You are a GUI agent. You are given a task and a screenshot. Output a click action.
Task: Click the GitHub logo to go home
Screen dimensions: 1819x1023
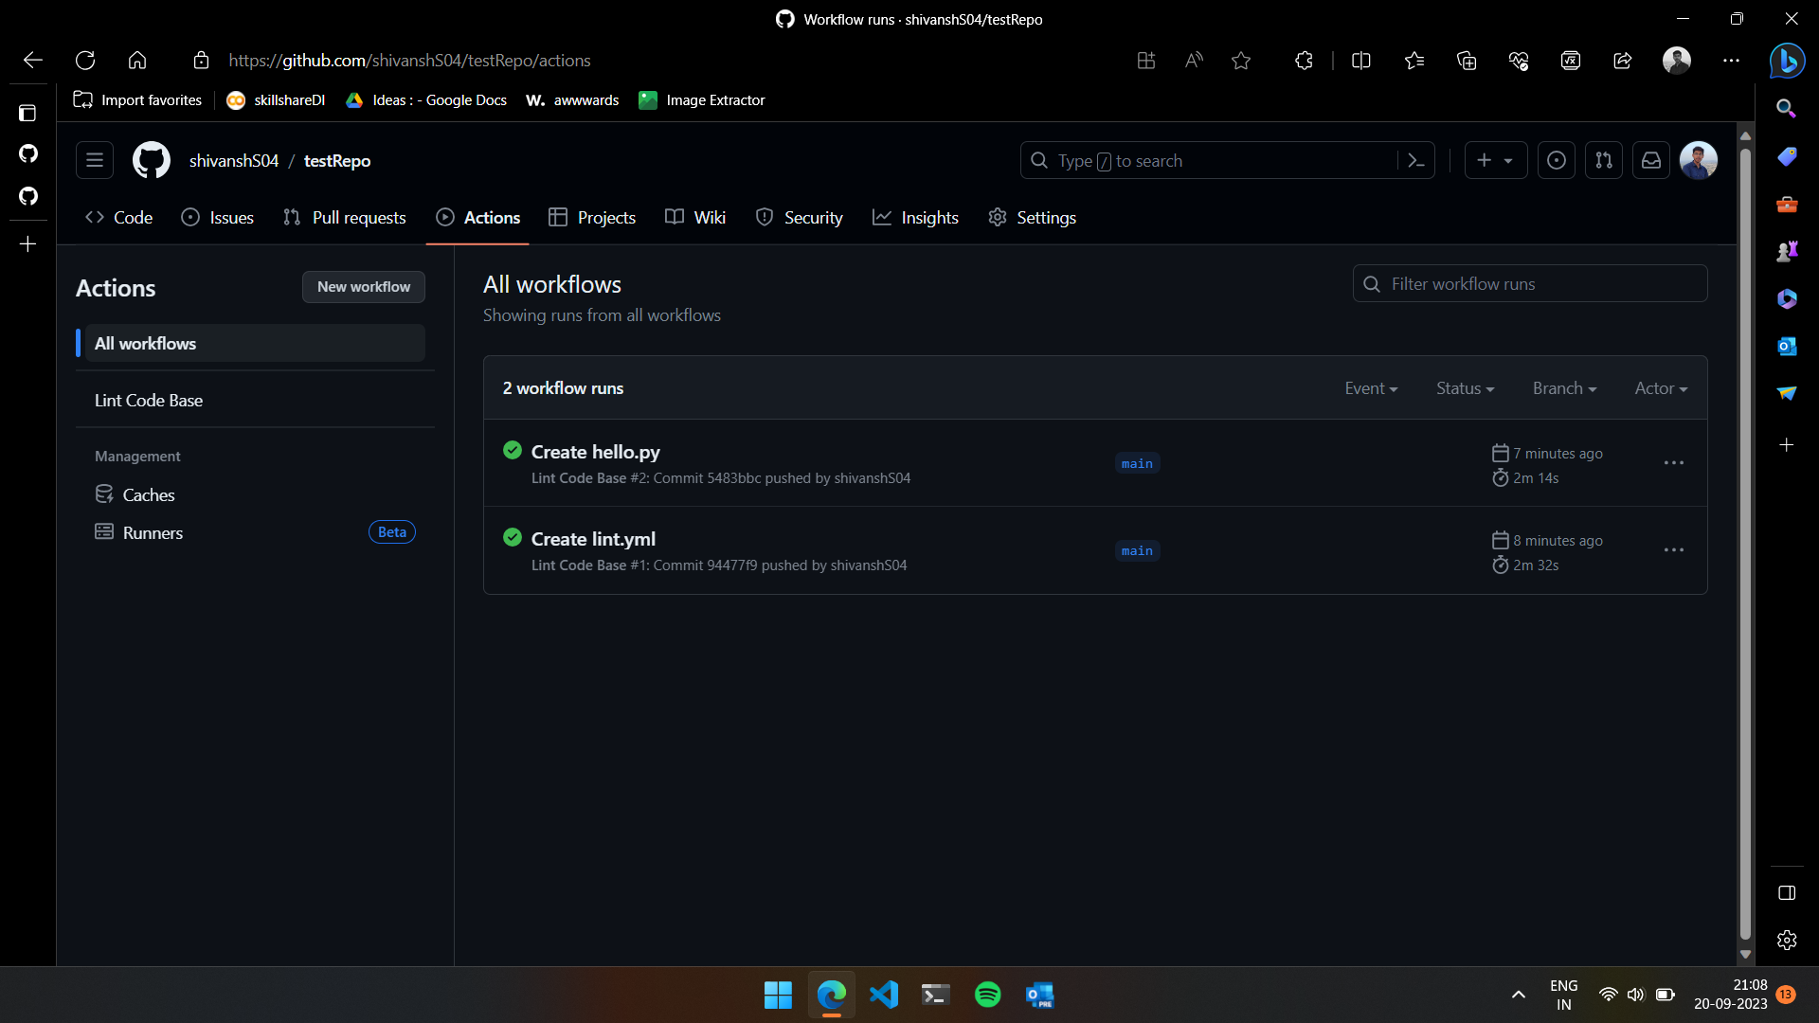coord(151,160)
